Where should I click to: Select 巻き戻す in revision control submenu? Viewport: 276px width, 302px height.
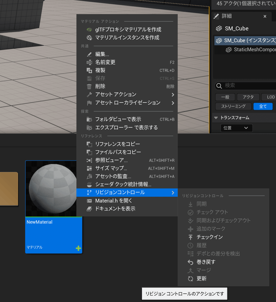(223, 262)
